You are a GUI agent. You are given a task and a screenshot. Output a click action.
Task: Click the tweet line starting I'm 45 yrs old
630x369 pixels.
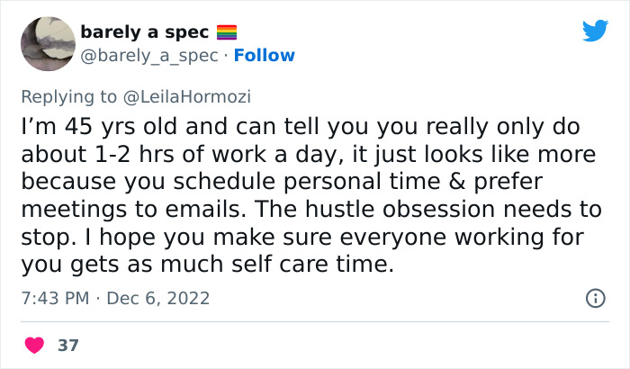coord(301,127)
